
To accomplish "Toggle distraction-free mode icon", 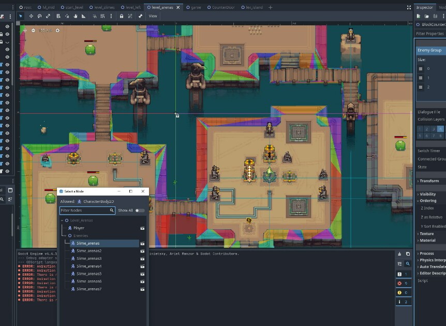I will 409,7.
